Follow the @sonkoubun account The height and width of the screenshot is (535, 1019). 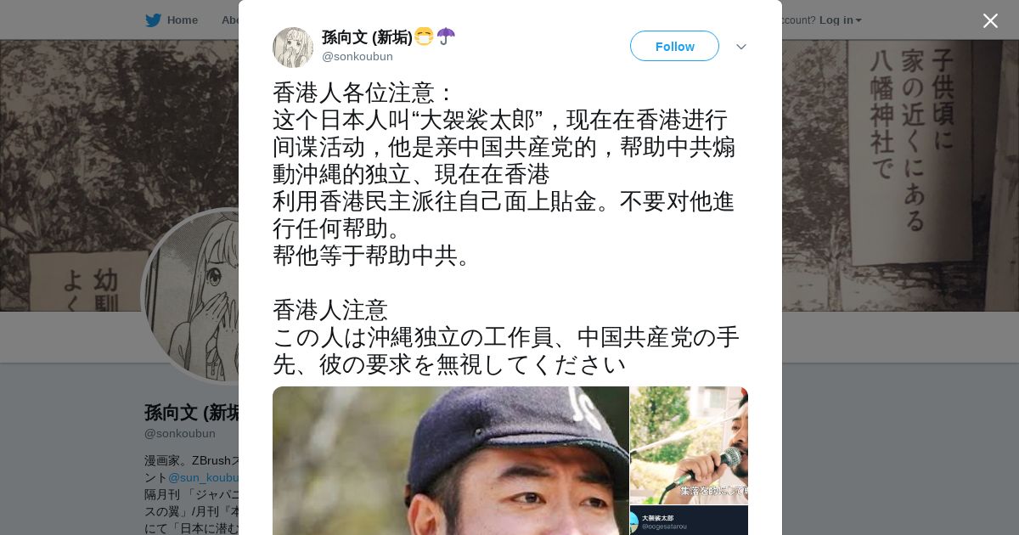pos(674,46)
